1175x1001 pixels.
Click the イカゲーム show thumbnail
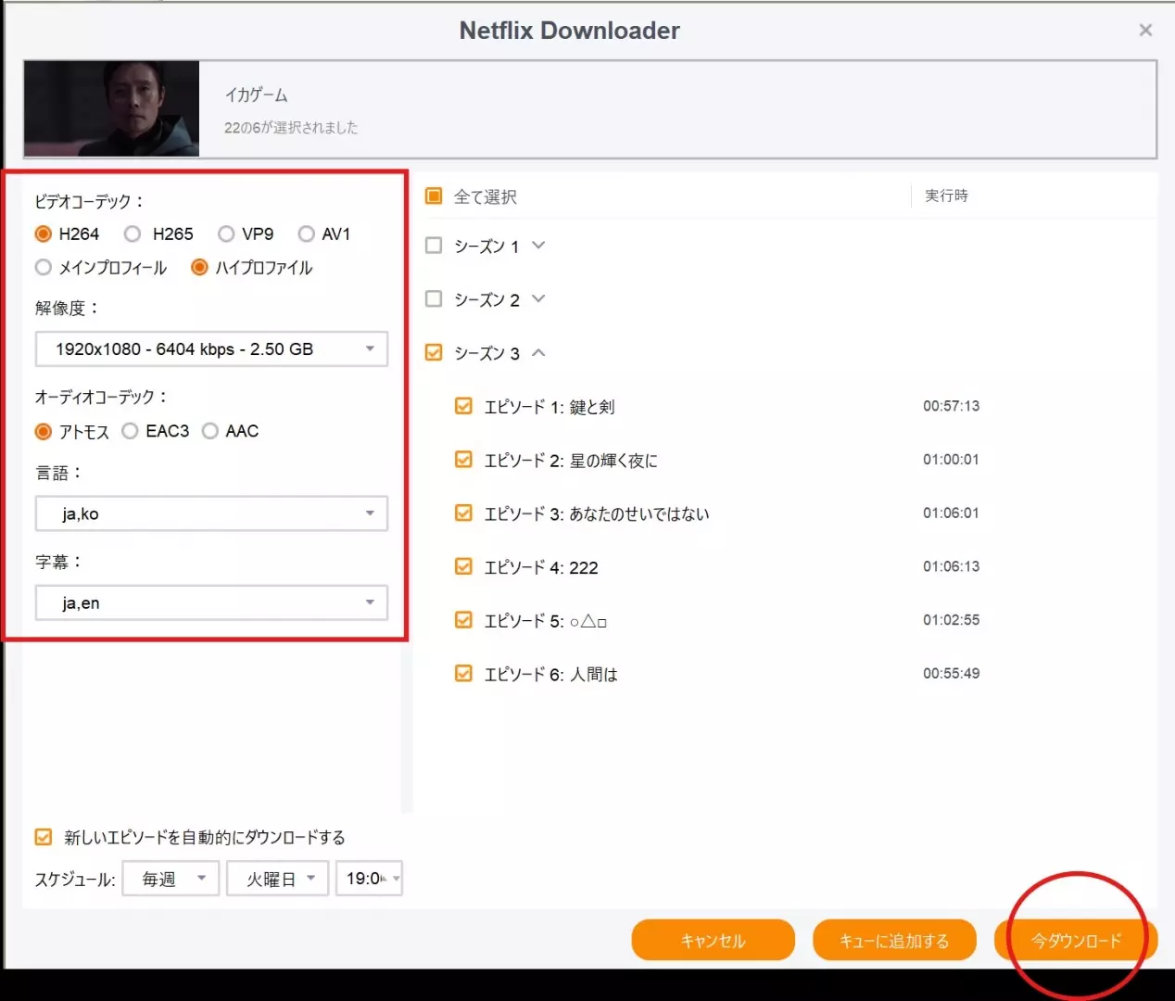pyautogui.click(x=110, y=108)
